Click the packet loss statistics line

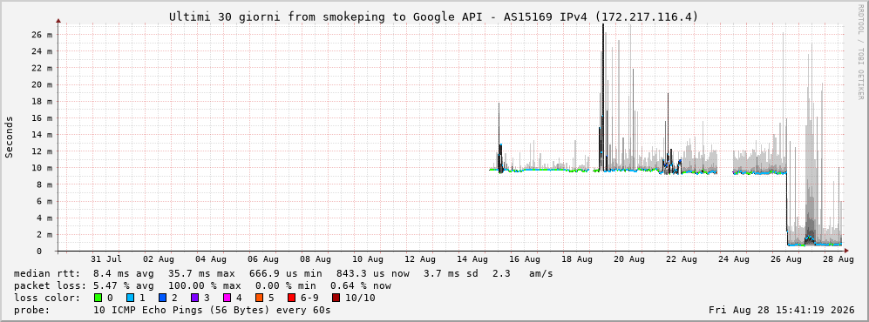[202, 286]
